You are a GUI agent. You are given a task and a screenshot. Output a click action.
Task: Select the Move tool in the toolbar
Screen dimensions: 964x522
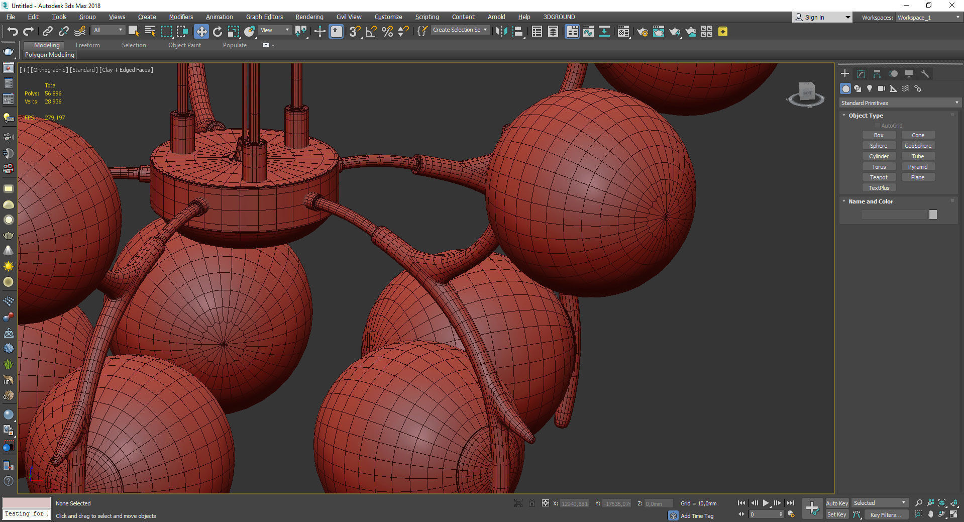(201, 32)
